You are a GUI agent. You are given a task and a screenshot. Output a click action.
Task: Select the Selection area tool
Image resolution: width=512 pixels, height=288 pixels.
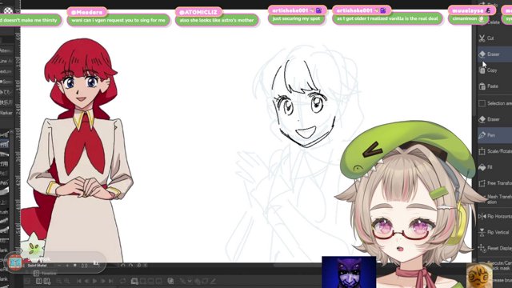[494, 103]
